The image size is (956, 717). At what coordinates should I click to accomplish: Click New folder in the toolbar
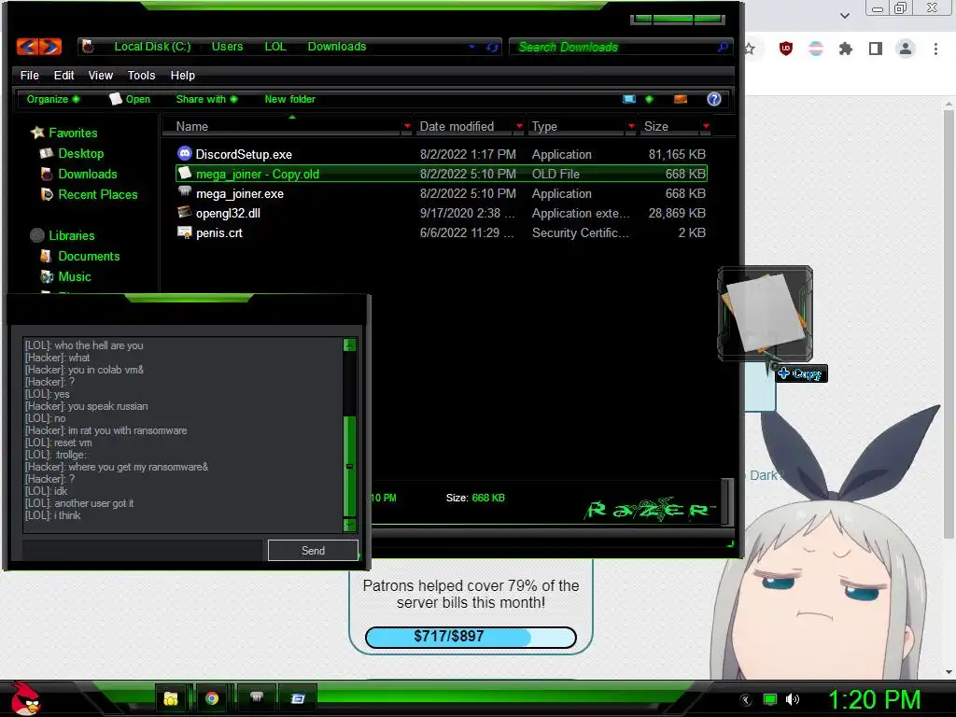tap(289, 99)
